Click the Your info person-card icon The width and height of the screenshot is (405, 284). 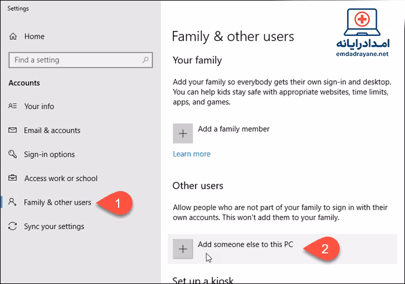[x=13, y=106]
